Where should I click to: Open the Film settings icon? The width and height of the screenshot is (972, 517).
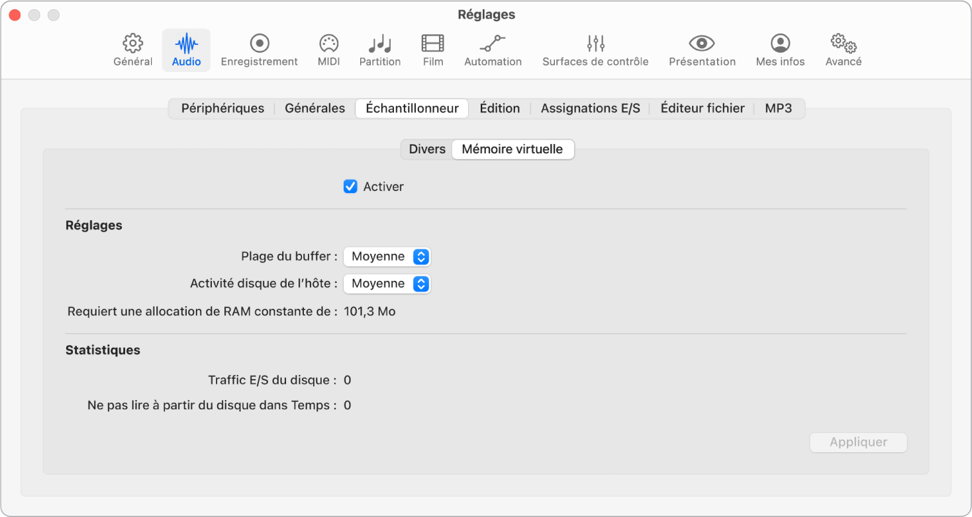(x=432, y=44)
